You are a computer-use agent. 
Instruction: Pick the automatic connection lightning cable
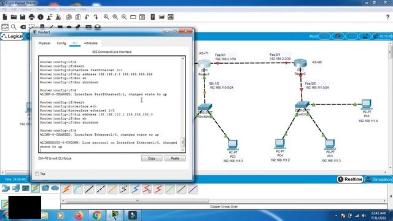pyautogui.click(x=66, y=190)
